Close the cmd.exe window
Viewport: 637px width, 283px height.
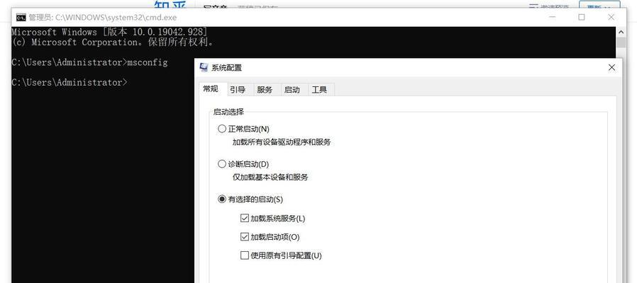pos(611,17)
